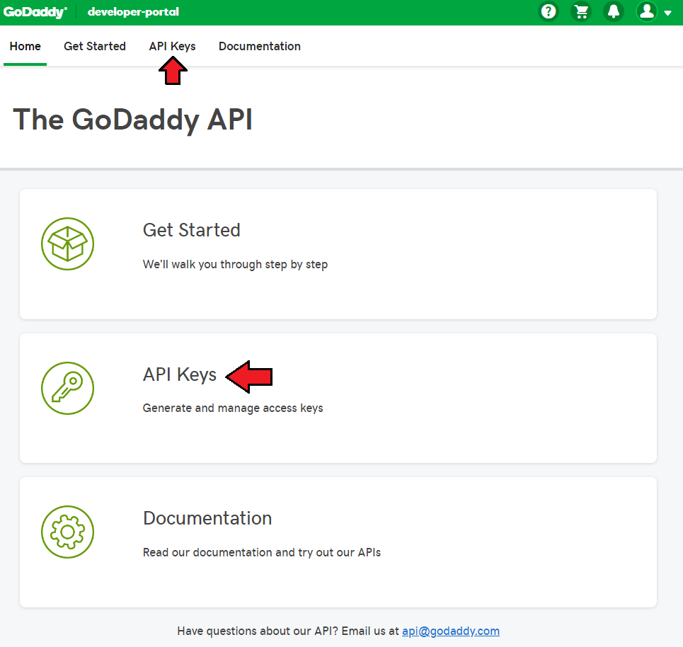Click the key icon for API Keys
This screenshot has width=683, height=647.
coord(67,388)
